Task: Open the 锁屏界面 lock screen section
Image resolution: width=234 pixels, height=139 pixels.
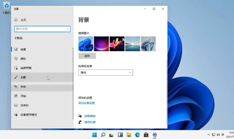Action: click(26, 68)
